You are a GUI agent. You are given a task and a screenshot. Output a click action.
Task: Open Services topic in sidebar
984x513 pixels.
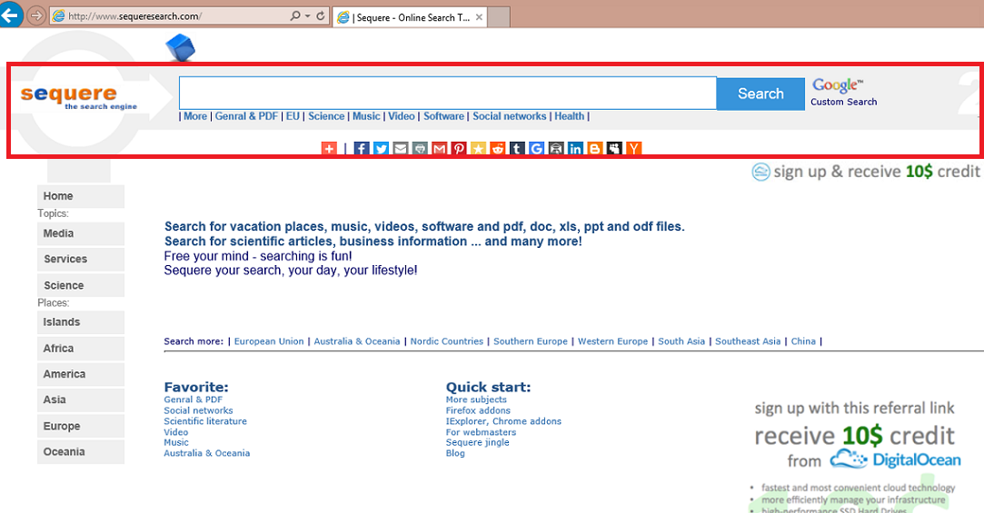(81, 259)
